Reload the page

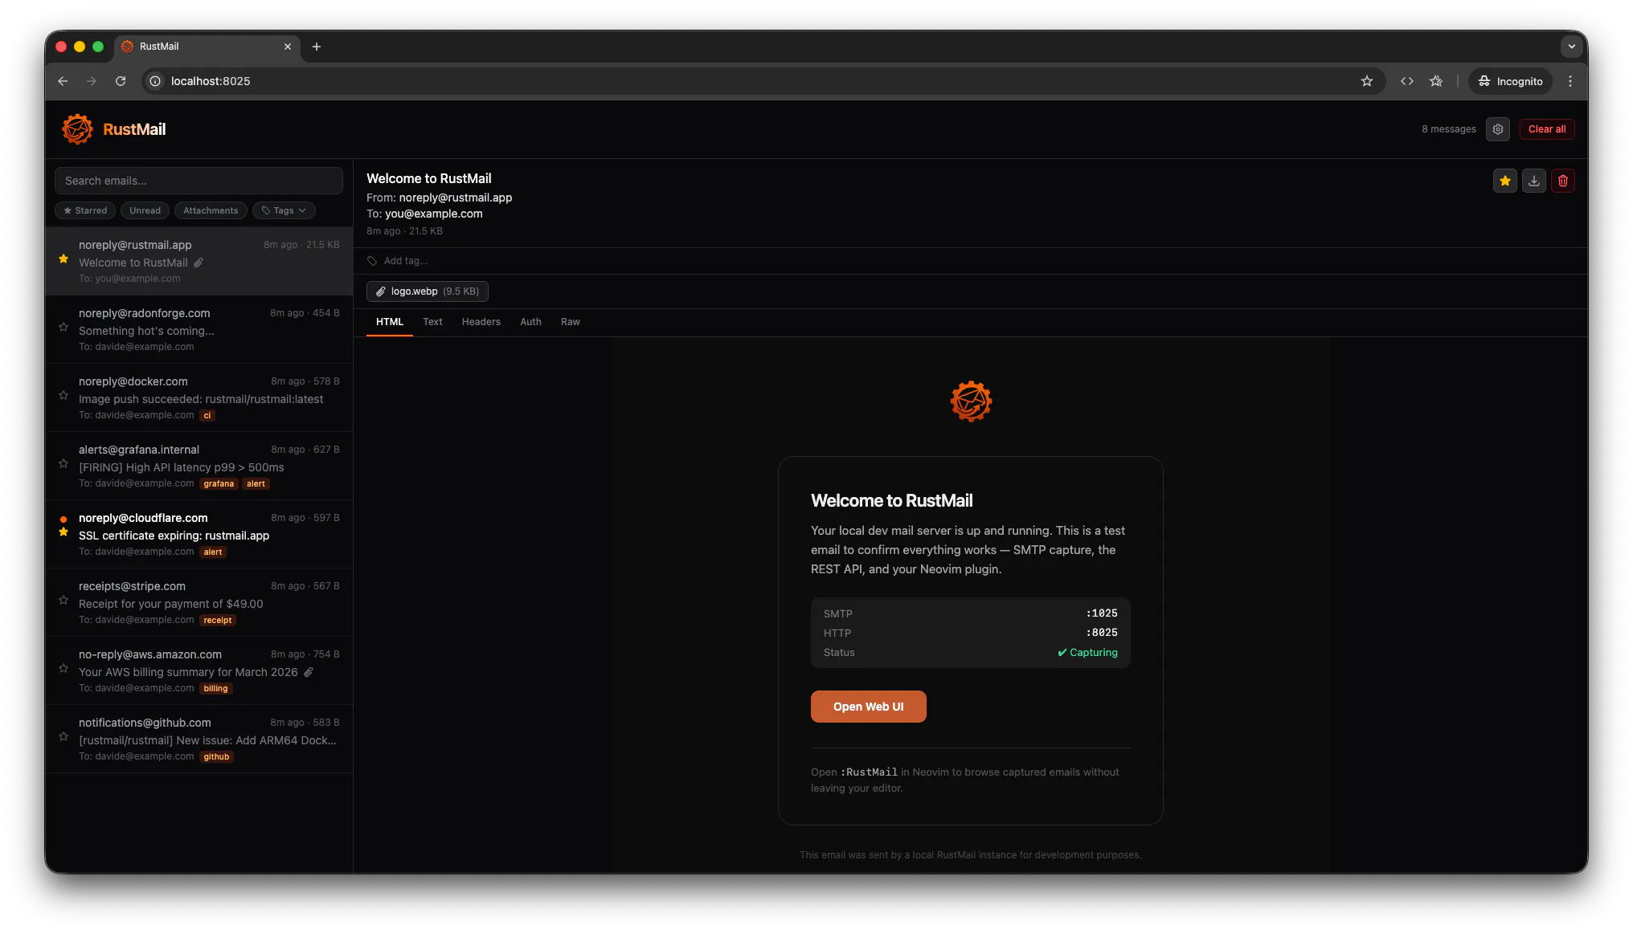pos(121,81)
